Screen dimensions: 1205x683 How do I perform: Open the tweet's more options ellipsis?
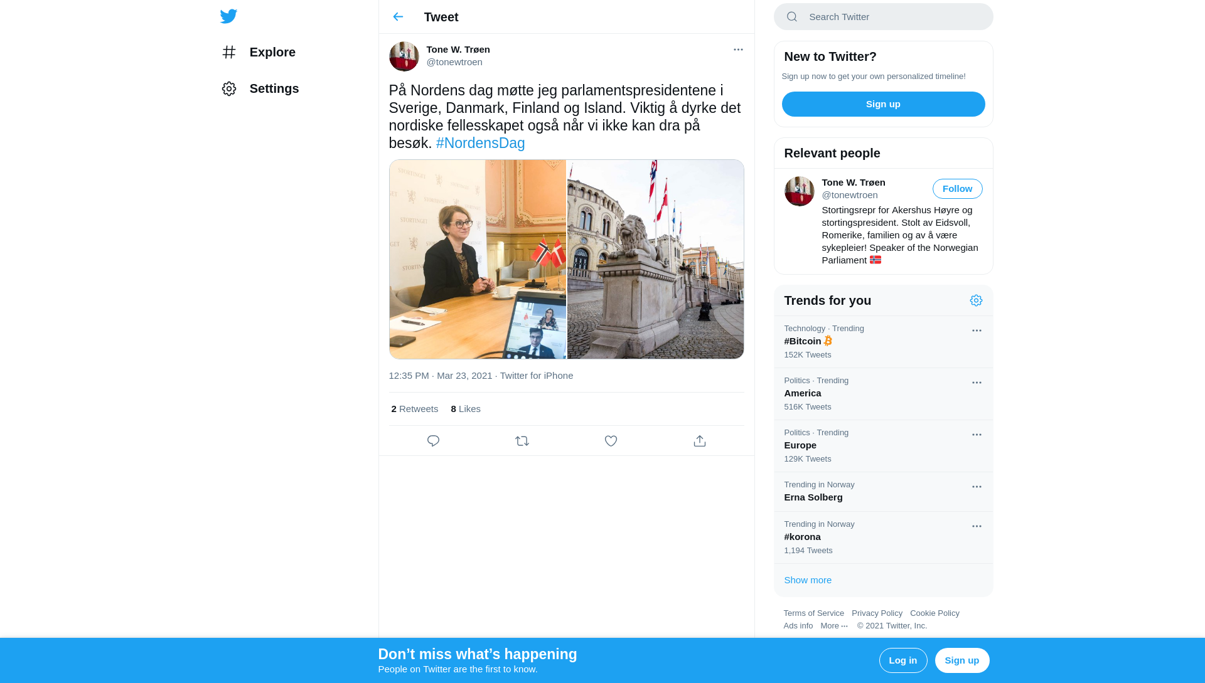point(738,50)
